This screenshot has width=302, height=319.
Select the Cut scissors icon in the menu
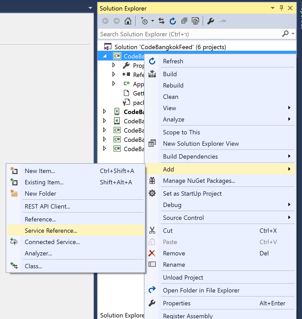click(152, 230)
